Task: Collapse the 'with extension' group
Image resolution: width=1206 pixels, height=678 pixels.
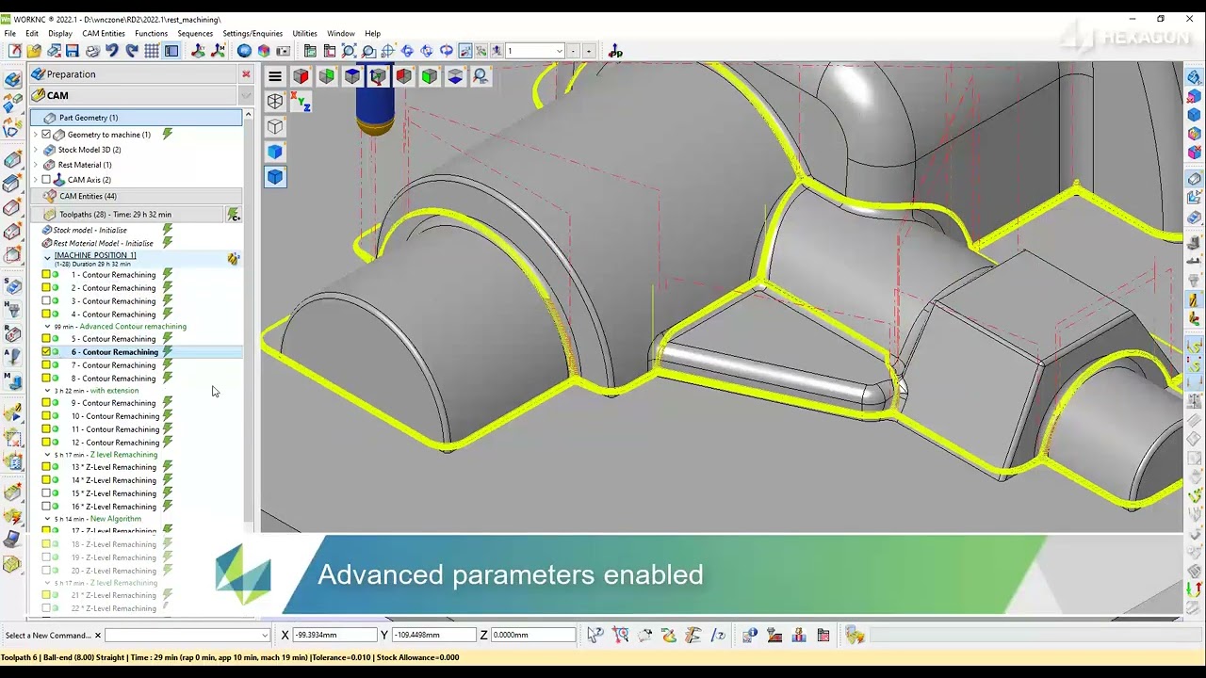Action: [47, 391]
